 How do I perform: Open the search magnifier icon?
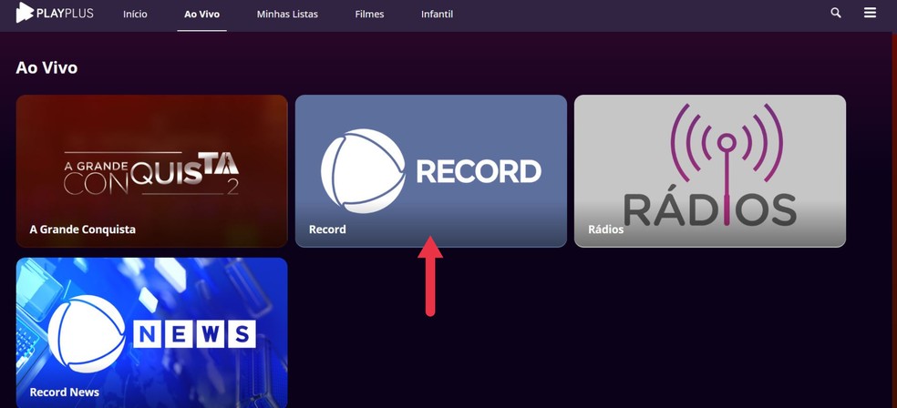pyautogui.click(x=836, y=13)
